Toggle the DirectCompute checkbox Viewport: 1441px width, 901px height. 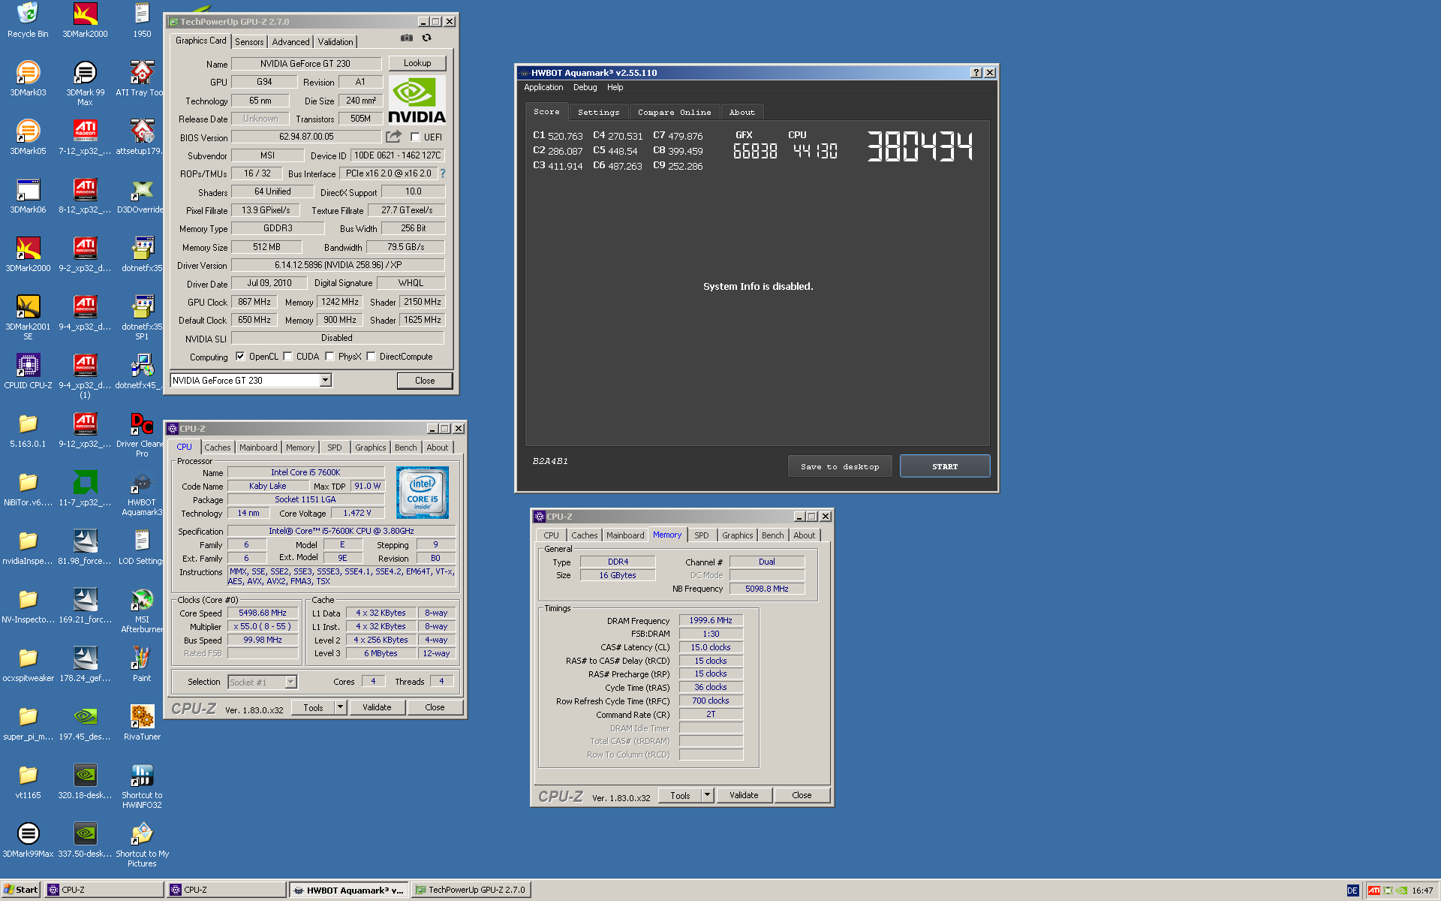[371, 357]
